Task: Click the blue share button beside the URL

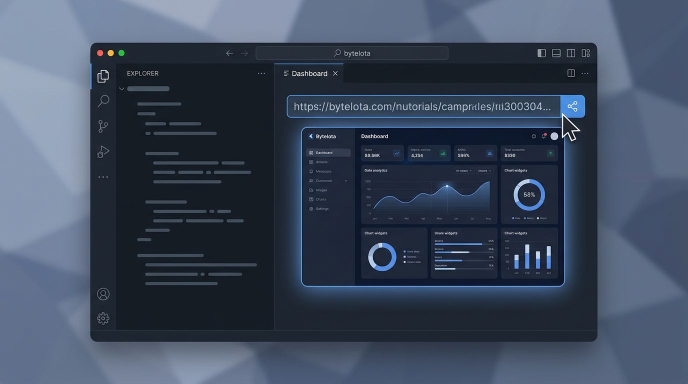Action: pyautogui.click(x=572, y=106)
